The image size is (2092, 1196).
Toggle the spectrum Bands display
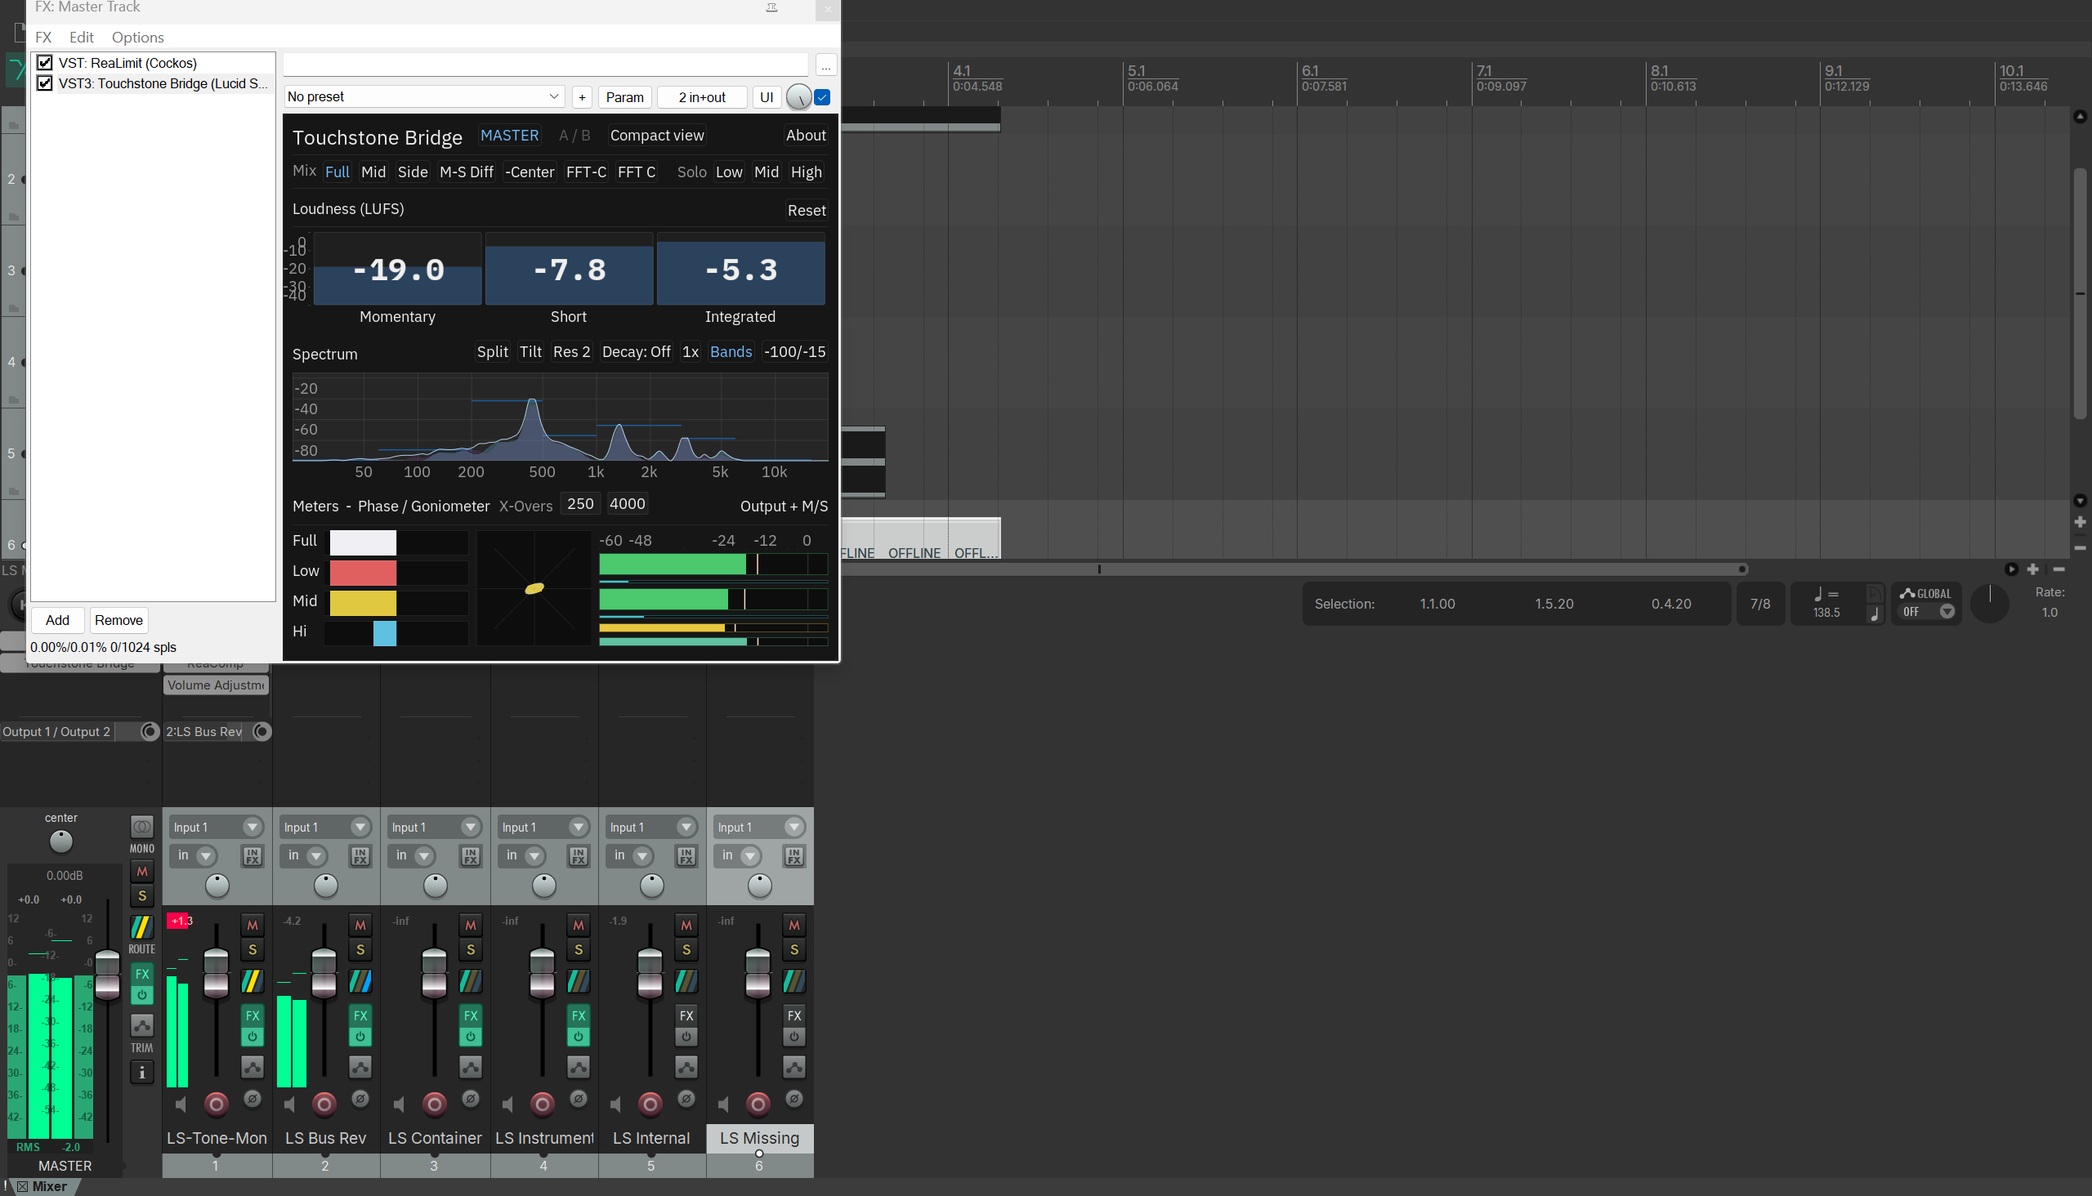click(x=731, y=352)
